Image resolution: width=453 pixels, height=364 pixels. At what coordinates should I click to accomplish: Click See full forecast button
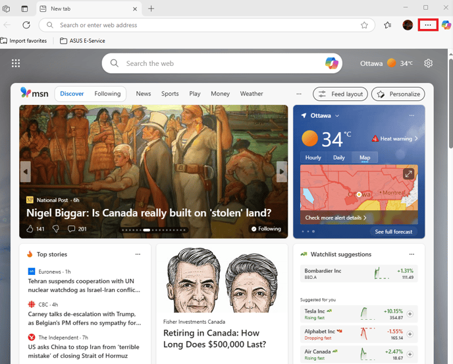394,231
